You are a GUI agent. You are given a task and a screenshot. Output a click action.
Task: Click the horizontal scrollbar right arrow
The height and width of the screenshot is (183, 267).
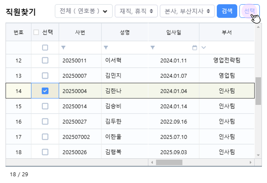pos(250,162)
